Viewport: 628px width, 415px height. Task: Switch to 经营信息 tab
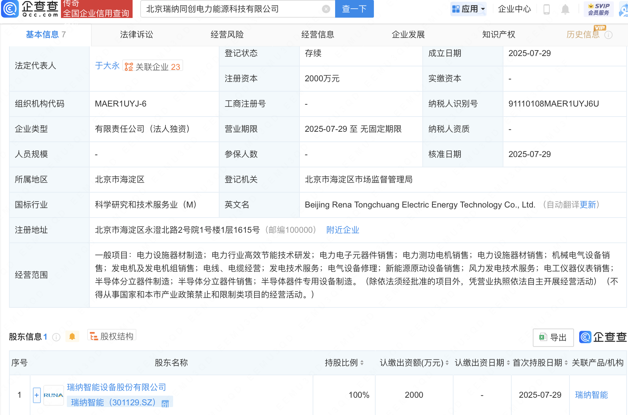coord(317,35)
